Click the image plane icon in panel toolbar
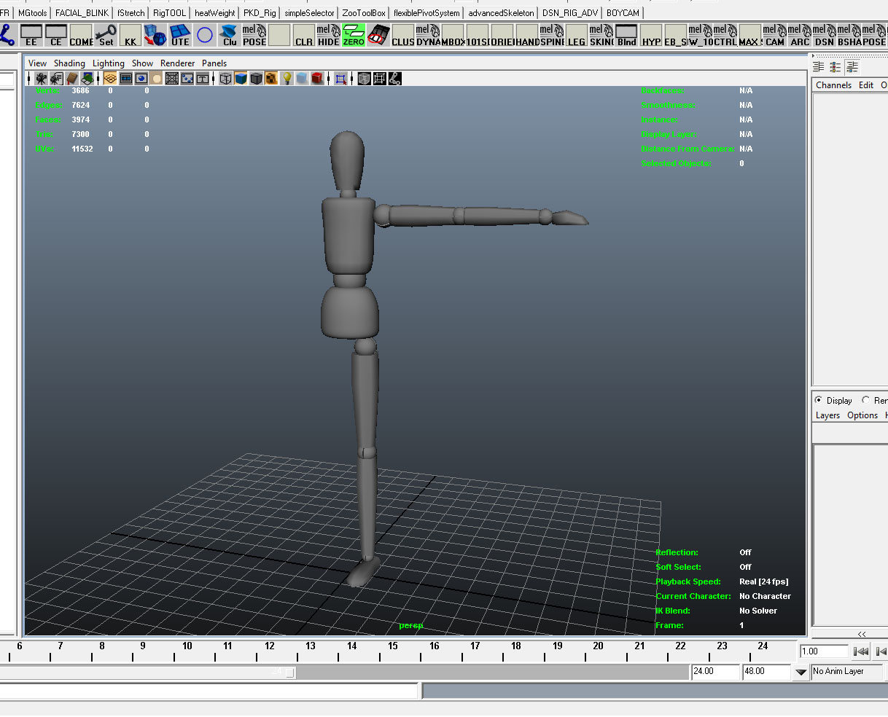The height and width of the screenshot is (717, 888). 87,79
